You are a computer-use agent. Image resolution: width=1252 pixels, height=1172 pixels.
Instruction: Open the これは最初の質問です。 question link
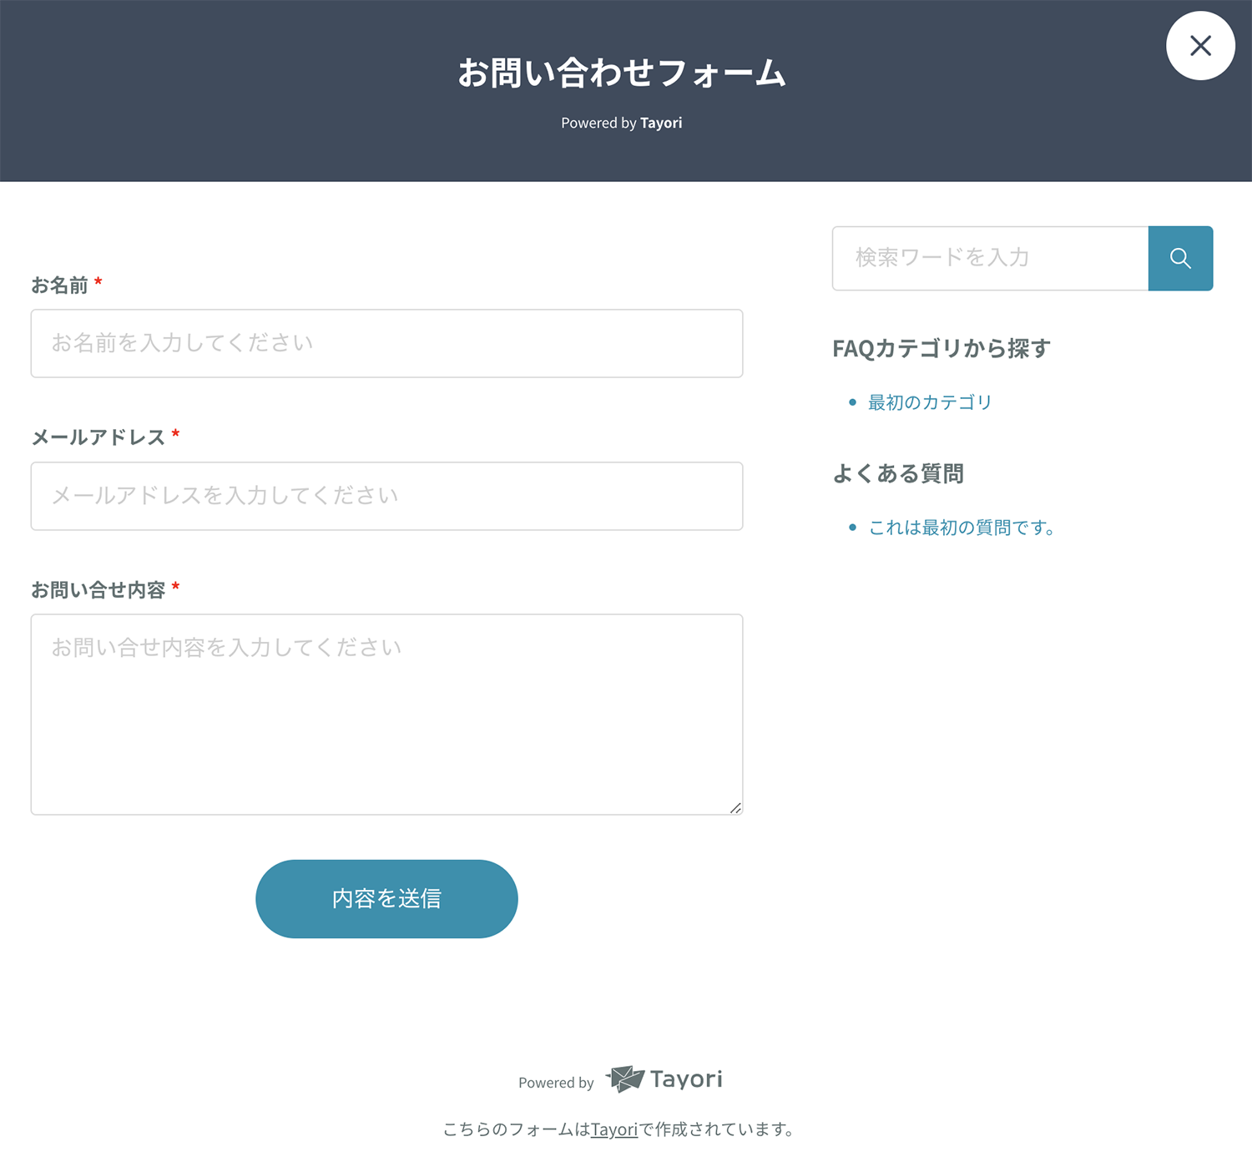[962, 528]
